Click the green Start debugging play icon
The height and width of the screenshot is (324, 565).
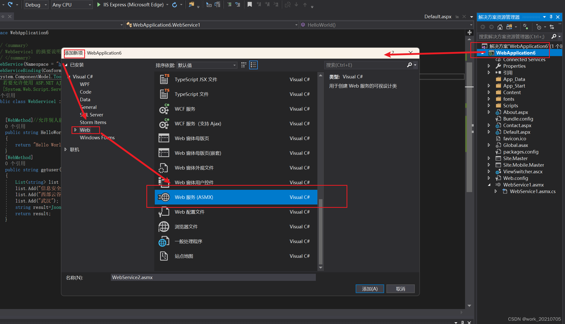(99, 5)
